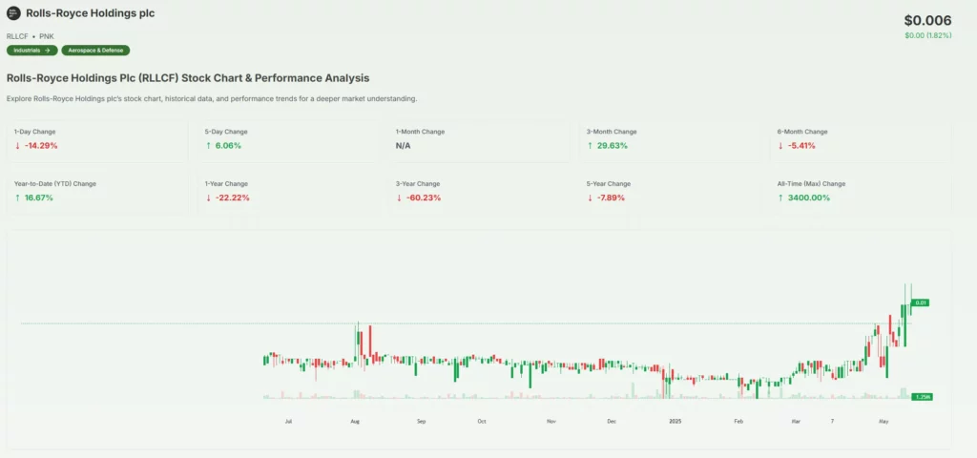977x458 pixels.
Task: Click the green up arrow beside 3400.00%
Action: tap(780, 198)
